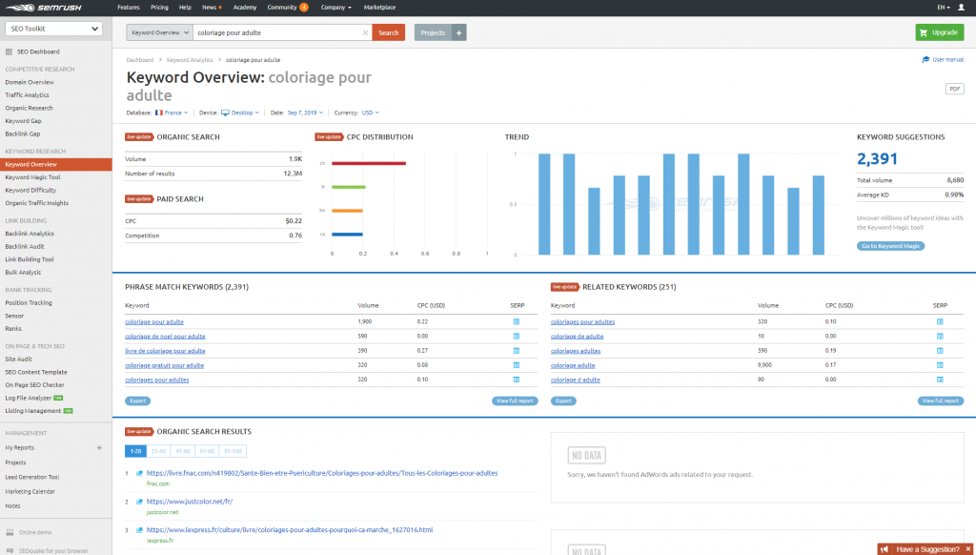Open SERP icon for related keyword coloriages adultes
The image size is (976, 555).
coord(940,351)
